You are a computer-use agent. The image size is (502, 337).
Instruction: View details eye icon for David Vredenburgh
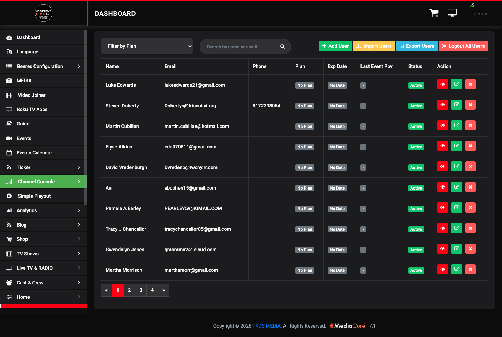point(443,167)
